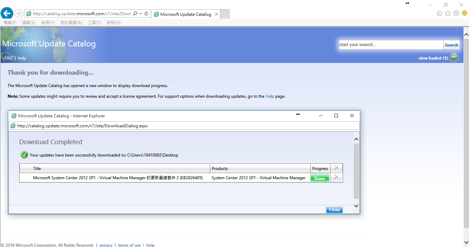469x247 pixels.
Task: Click main page scrollbar up arrow
Action: click(x=466, y=34)
